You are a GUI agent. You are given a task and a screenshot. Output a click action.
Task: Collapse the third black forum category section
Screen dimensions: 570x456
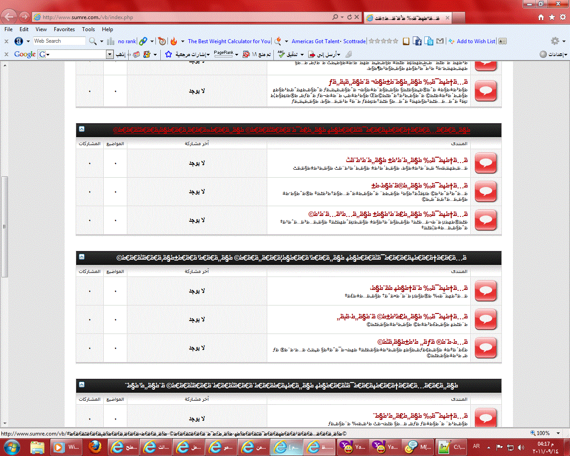[81, 385]
